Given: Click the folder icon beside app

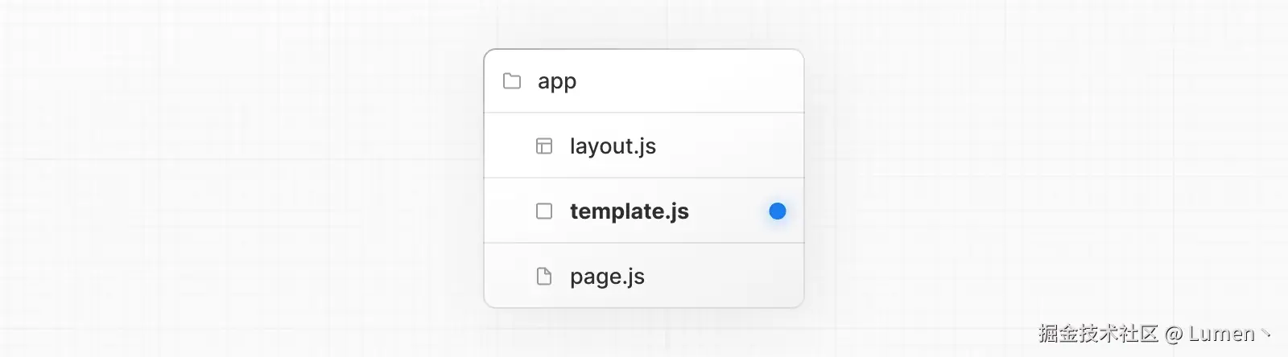Looking at the screenshot, I should coord(512,81).
